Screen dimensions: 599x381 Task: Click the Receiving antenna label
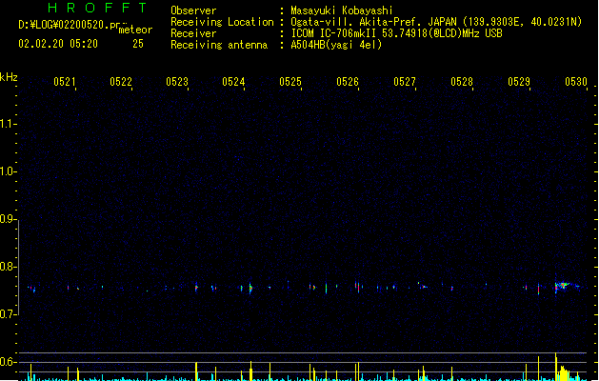click(219, 45)
